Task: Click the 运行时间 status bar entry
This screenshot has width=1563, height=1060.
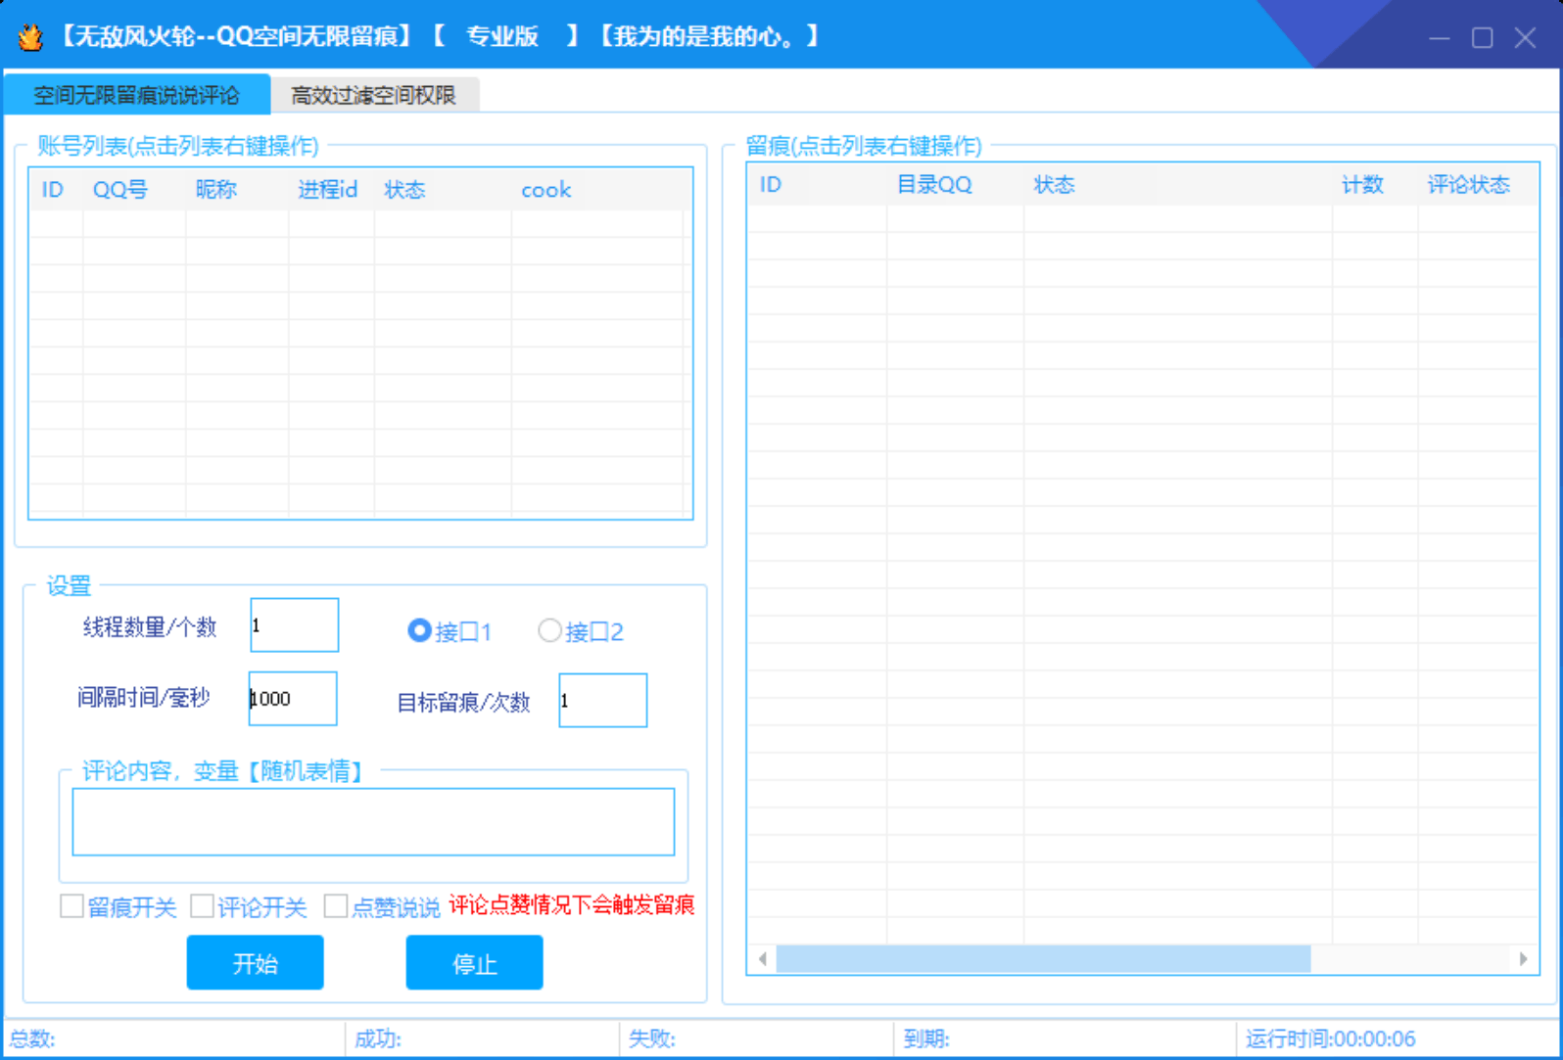Action: (1330, 1038)
